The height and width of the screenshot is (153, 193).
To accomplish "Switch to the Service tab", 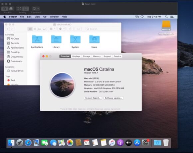I will [117, 56].
